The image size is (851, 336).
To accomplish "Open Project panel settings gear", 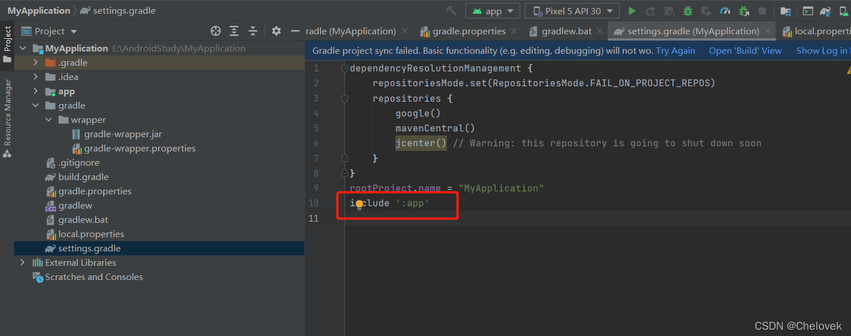I will pyautogui.click(x=276, y=31).
